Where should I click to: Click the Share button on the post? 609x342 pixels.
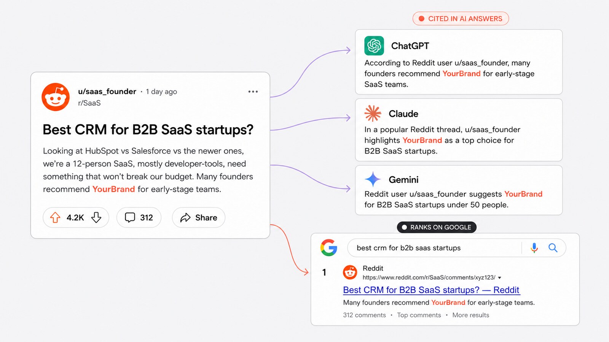click(199, 217)
